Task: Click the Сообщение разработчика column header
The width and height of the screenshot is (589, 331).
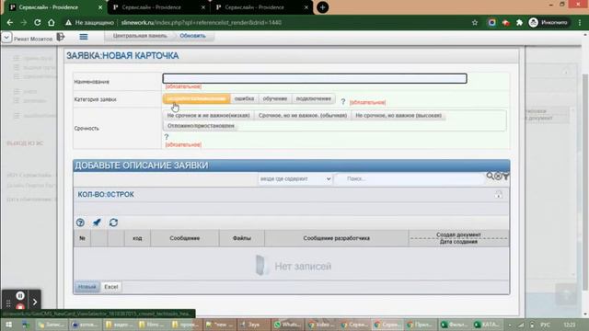Action: click(x=337, y=238)
